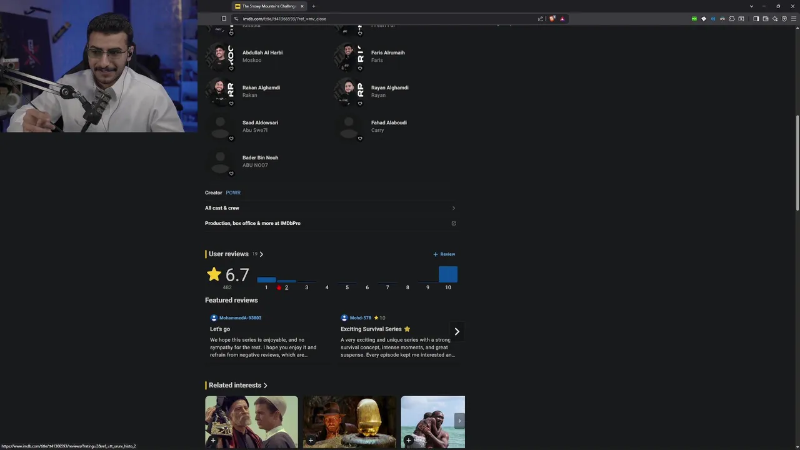Open green extension icon in toolbar
Image resolution: width=800 pixels, height=450 pixels.
[x=694, y=19]
